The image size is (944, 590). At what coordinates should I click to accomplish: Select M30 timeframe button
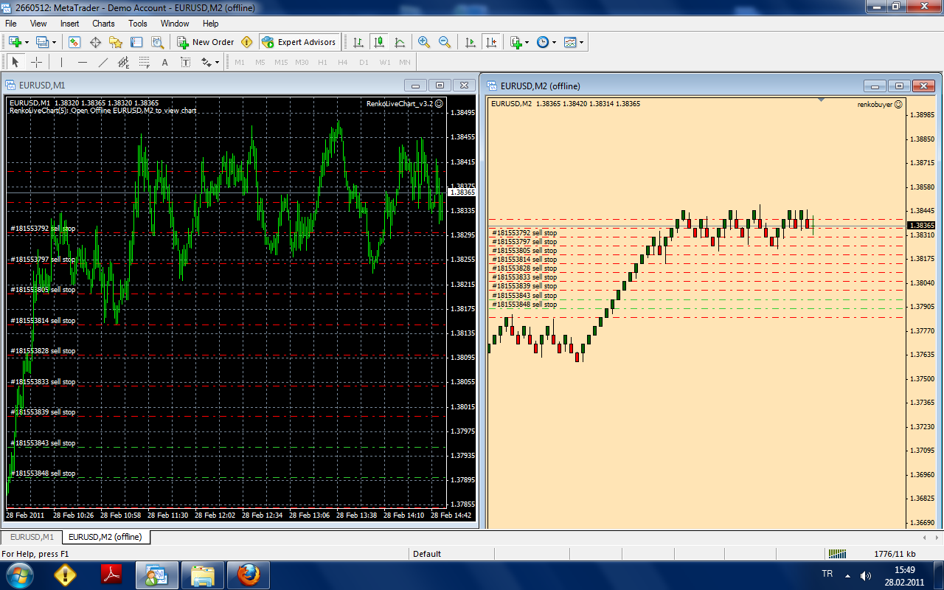coord(302,63)
